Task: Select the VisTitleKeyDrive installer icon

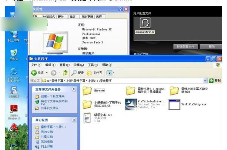Action: (131, 104)
